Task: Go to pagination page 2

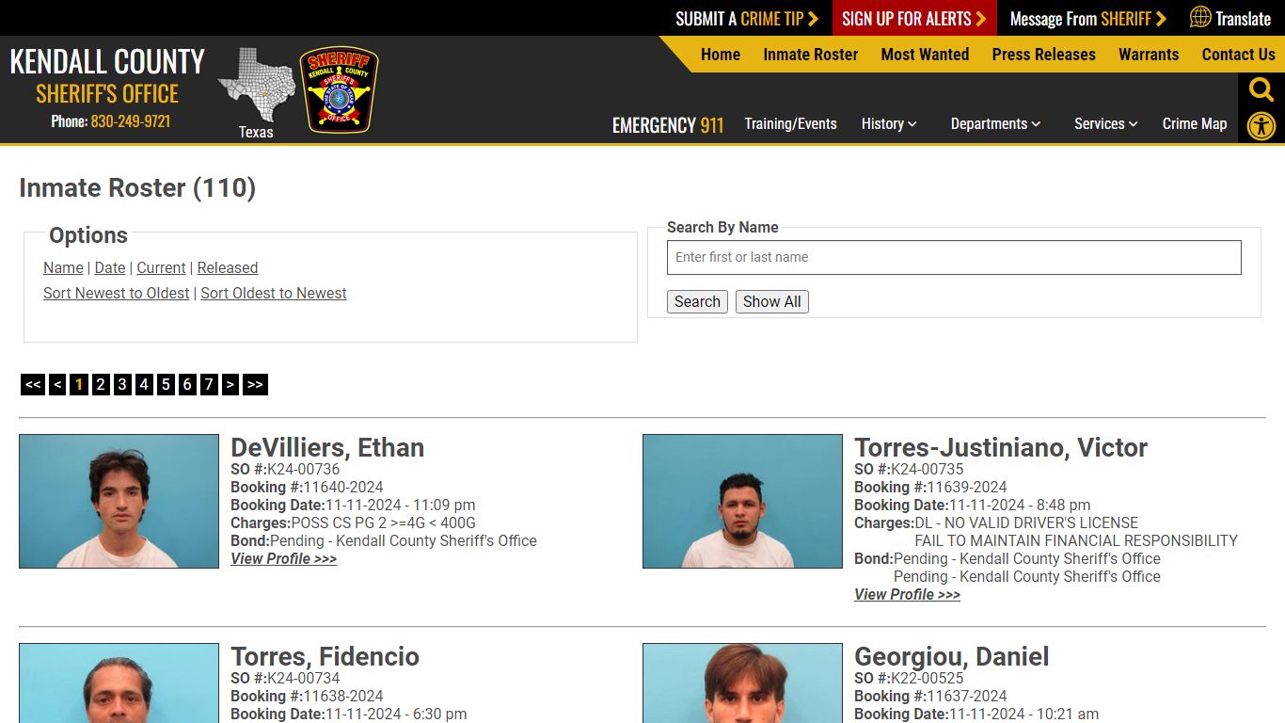Action: (x=101, y=384)
